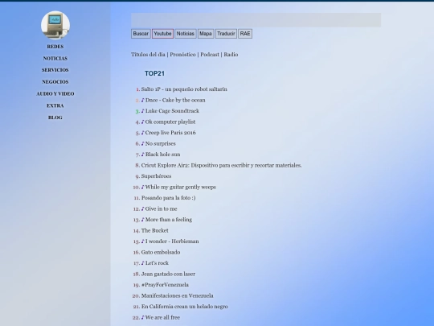Open Salto 1P - un pequeño robot saltarín
This screenshot has height=326, width=434.
coord(184,89)
